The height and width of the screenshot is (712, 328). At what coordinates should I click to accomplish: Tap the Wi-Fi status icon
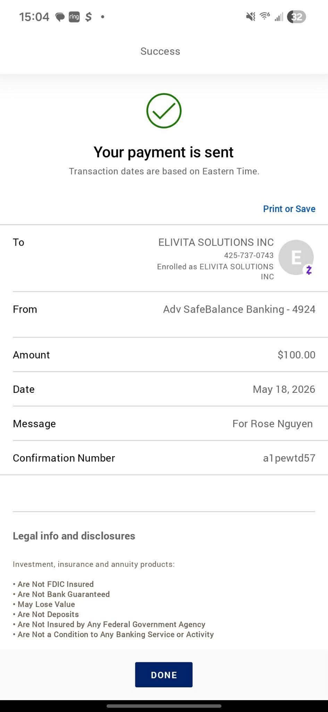(265, 16)
